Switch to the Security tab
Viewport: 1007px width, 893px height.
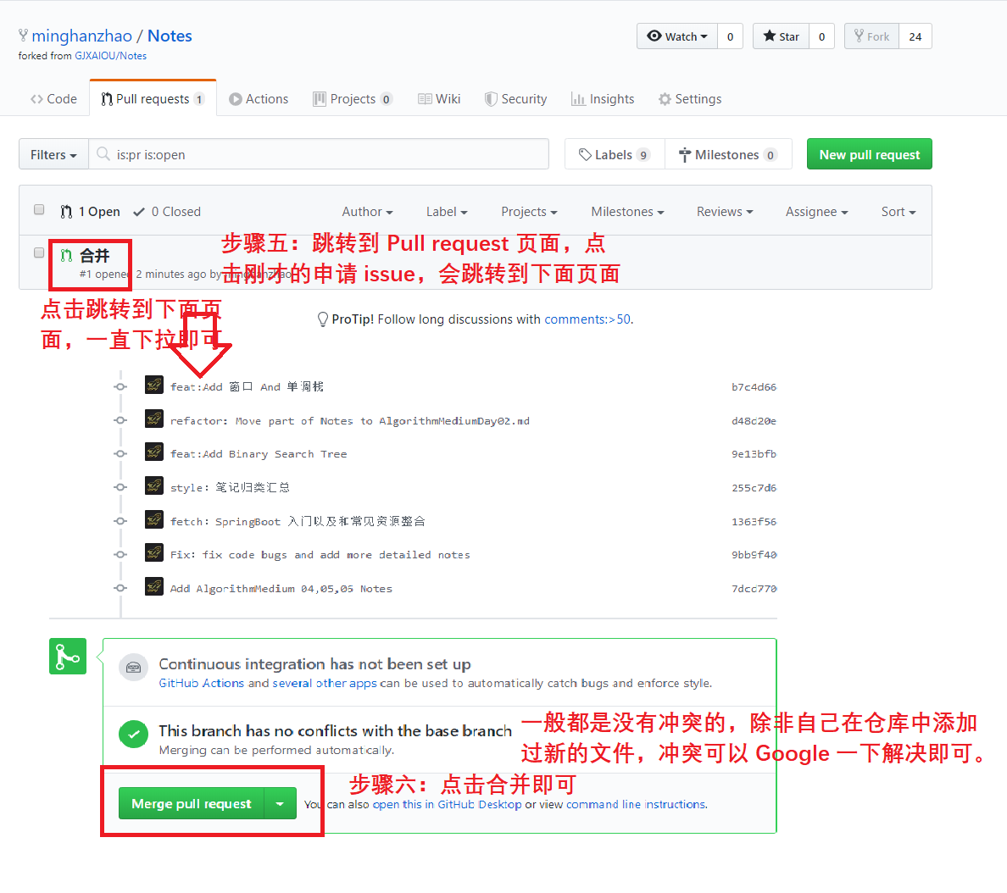pos(515,99)
